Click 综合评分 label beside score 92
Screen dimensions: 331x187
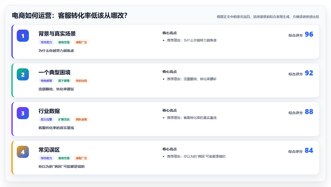coord(296,74)
